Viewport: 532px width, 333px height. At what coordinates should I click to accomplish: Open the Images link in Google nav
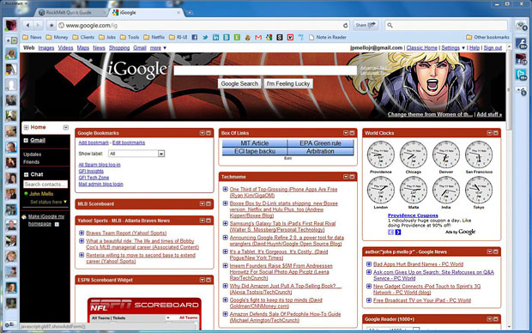point(46,48)
